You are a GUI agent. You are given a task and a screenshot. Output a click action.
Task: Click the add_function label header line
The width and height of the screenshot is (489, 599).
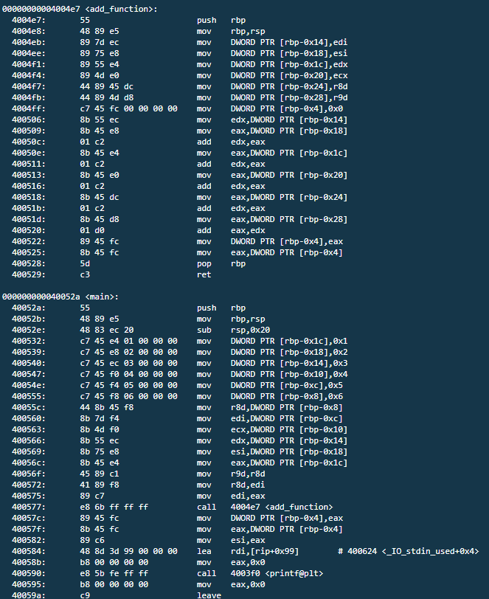pos(80,9)
